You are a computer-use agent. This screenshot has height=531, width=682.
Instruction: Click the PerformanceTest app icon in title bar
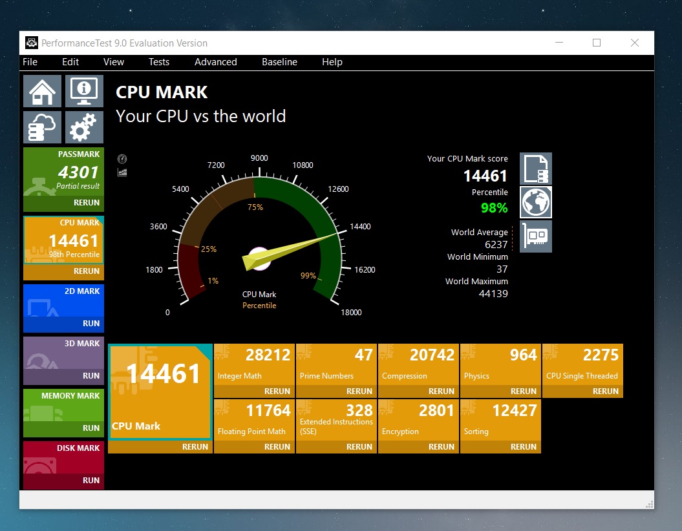[31, 43]
